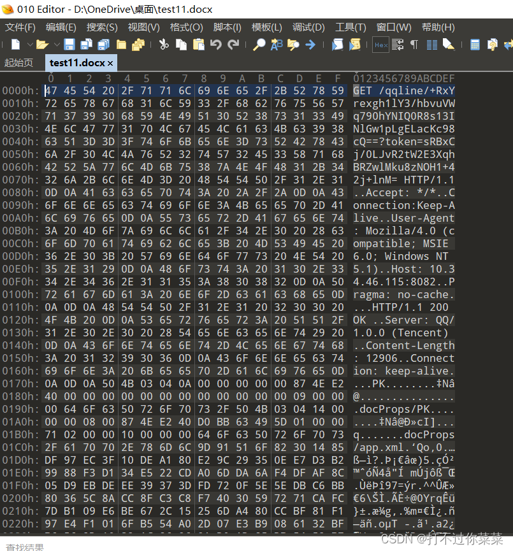This screenshot has height=551, width=513.
Task: Click address label 0220h
Action: click(20, 524)
